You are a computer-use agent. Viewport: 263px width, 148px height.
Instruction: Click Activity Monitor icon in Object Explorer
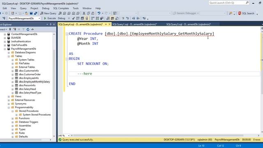(x=32, y=29)
